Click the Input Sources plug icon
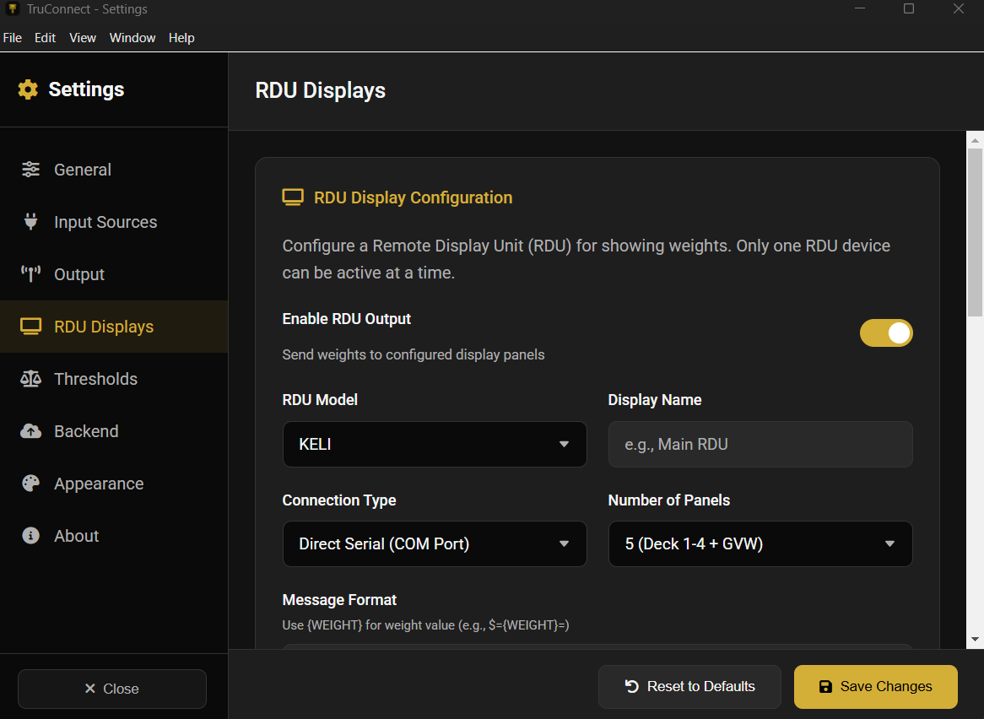The width and height of the screenshot is (984, 719). (30, 221)
